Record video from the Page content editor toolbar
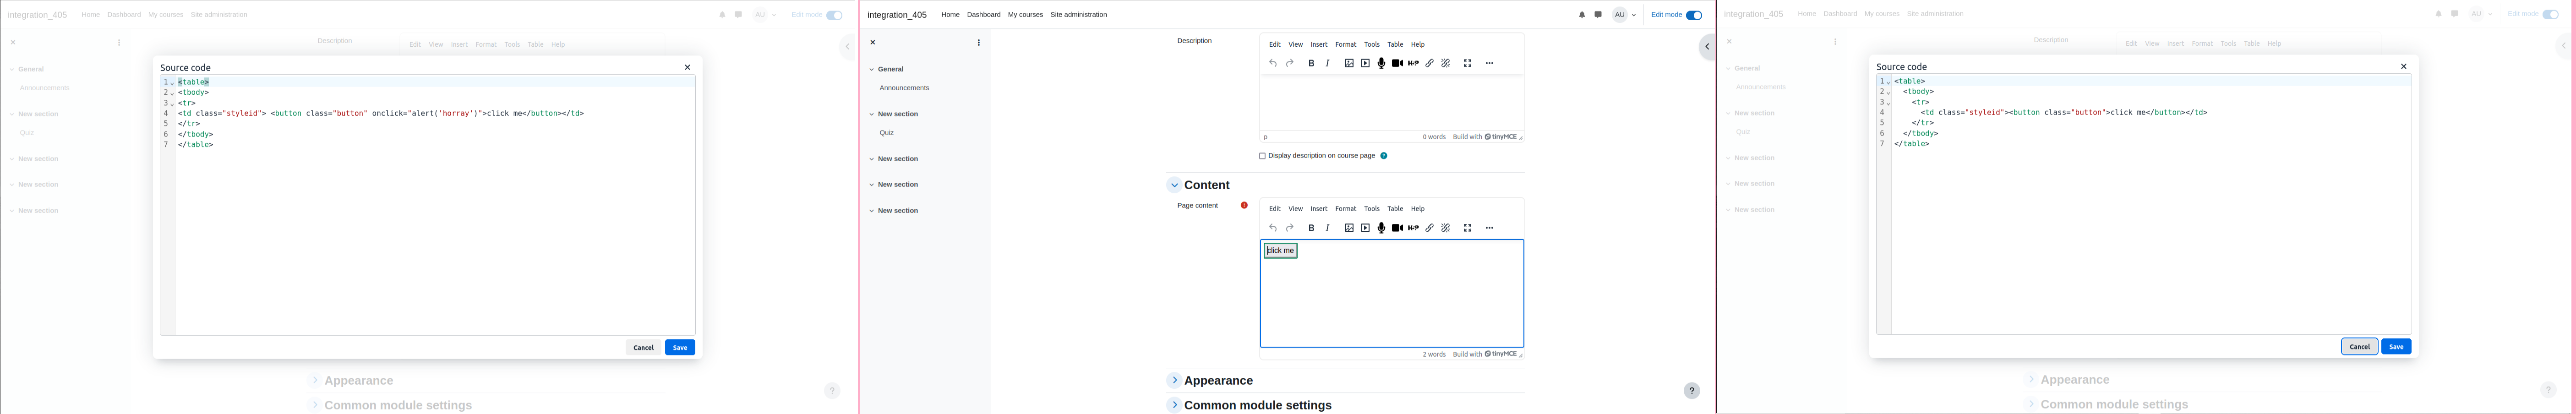This screenshot has height=414, width=2576. [x=1397, y=228]
